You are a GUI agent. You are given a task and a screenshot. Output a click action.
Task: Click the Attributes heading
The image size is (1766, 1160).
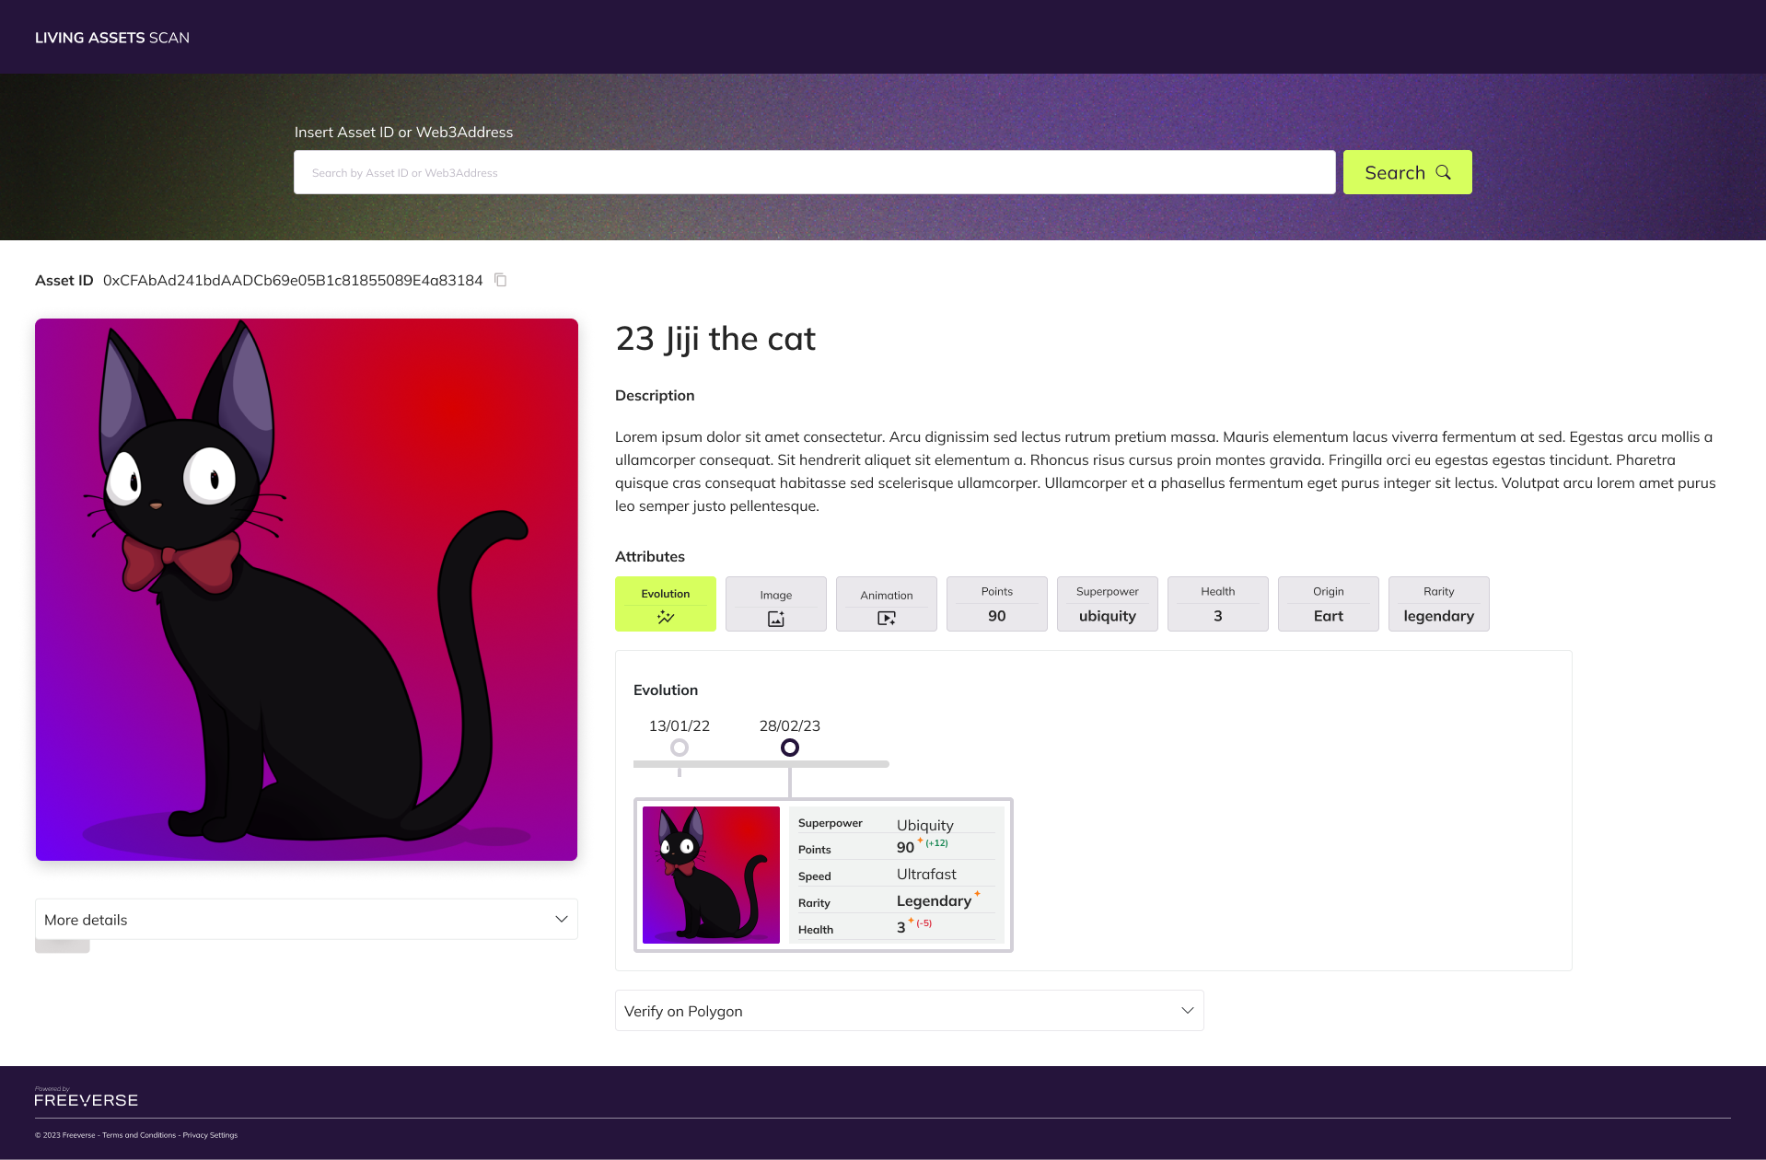point(650,556)
